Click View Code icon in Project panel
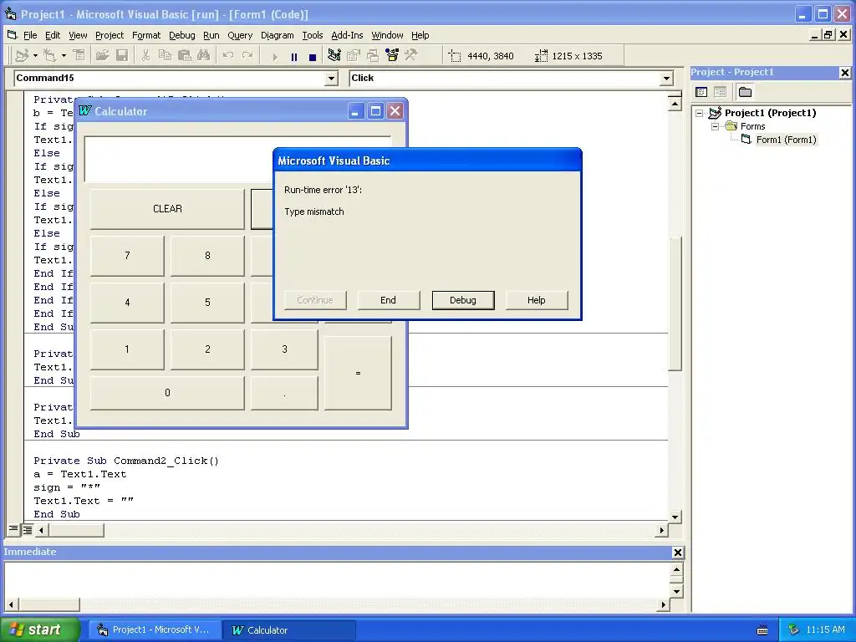 tap(701, 92)
